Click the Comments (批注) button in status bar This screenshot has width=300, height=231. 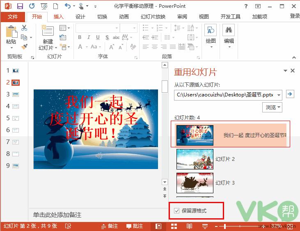(x=135, y=226)
